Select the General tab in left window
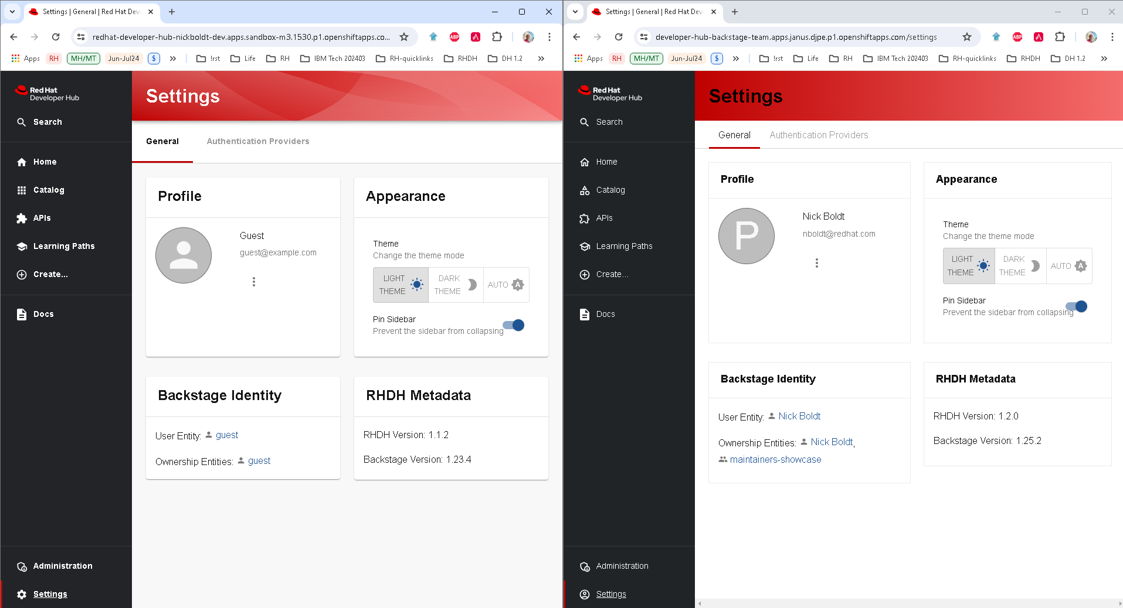The image size is (1123, 608). [162, 141]
